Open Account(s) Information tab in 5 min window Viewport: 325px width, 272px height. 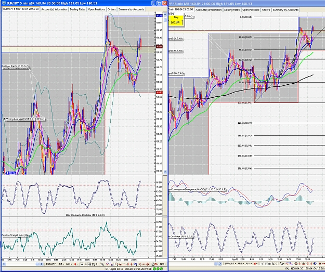(x=54, y=9)
